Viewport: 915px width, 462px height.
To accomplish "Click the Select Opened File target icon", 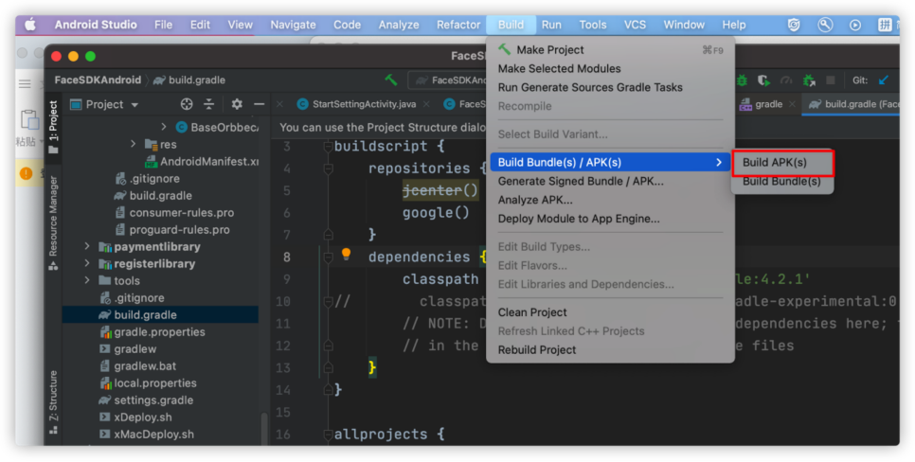I will point(187,104).
